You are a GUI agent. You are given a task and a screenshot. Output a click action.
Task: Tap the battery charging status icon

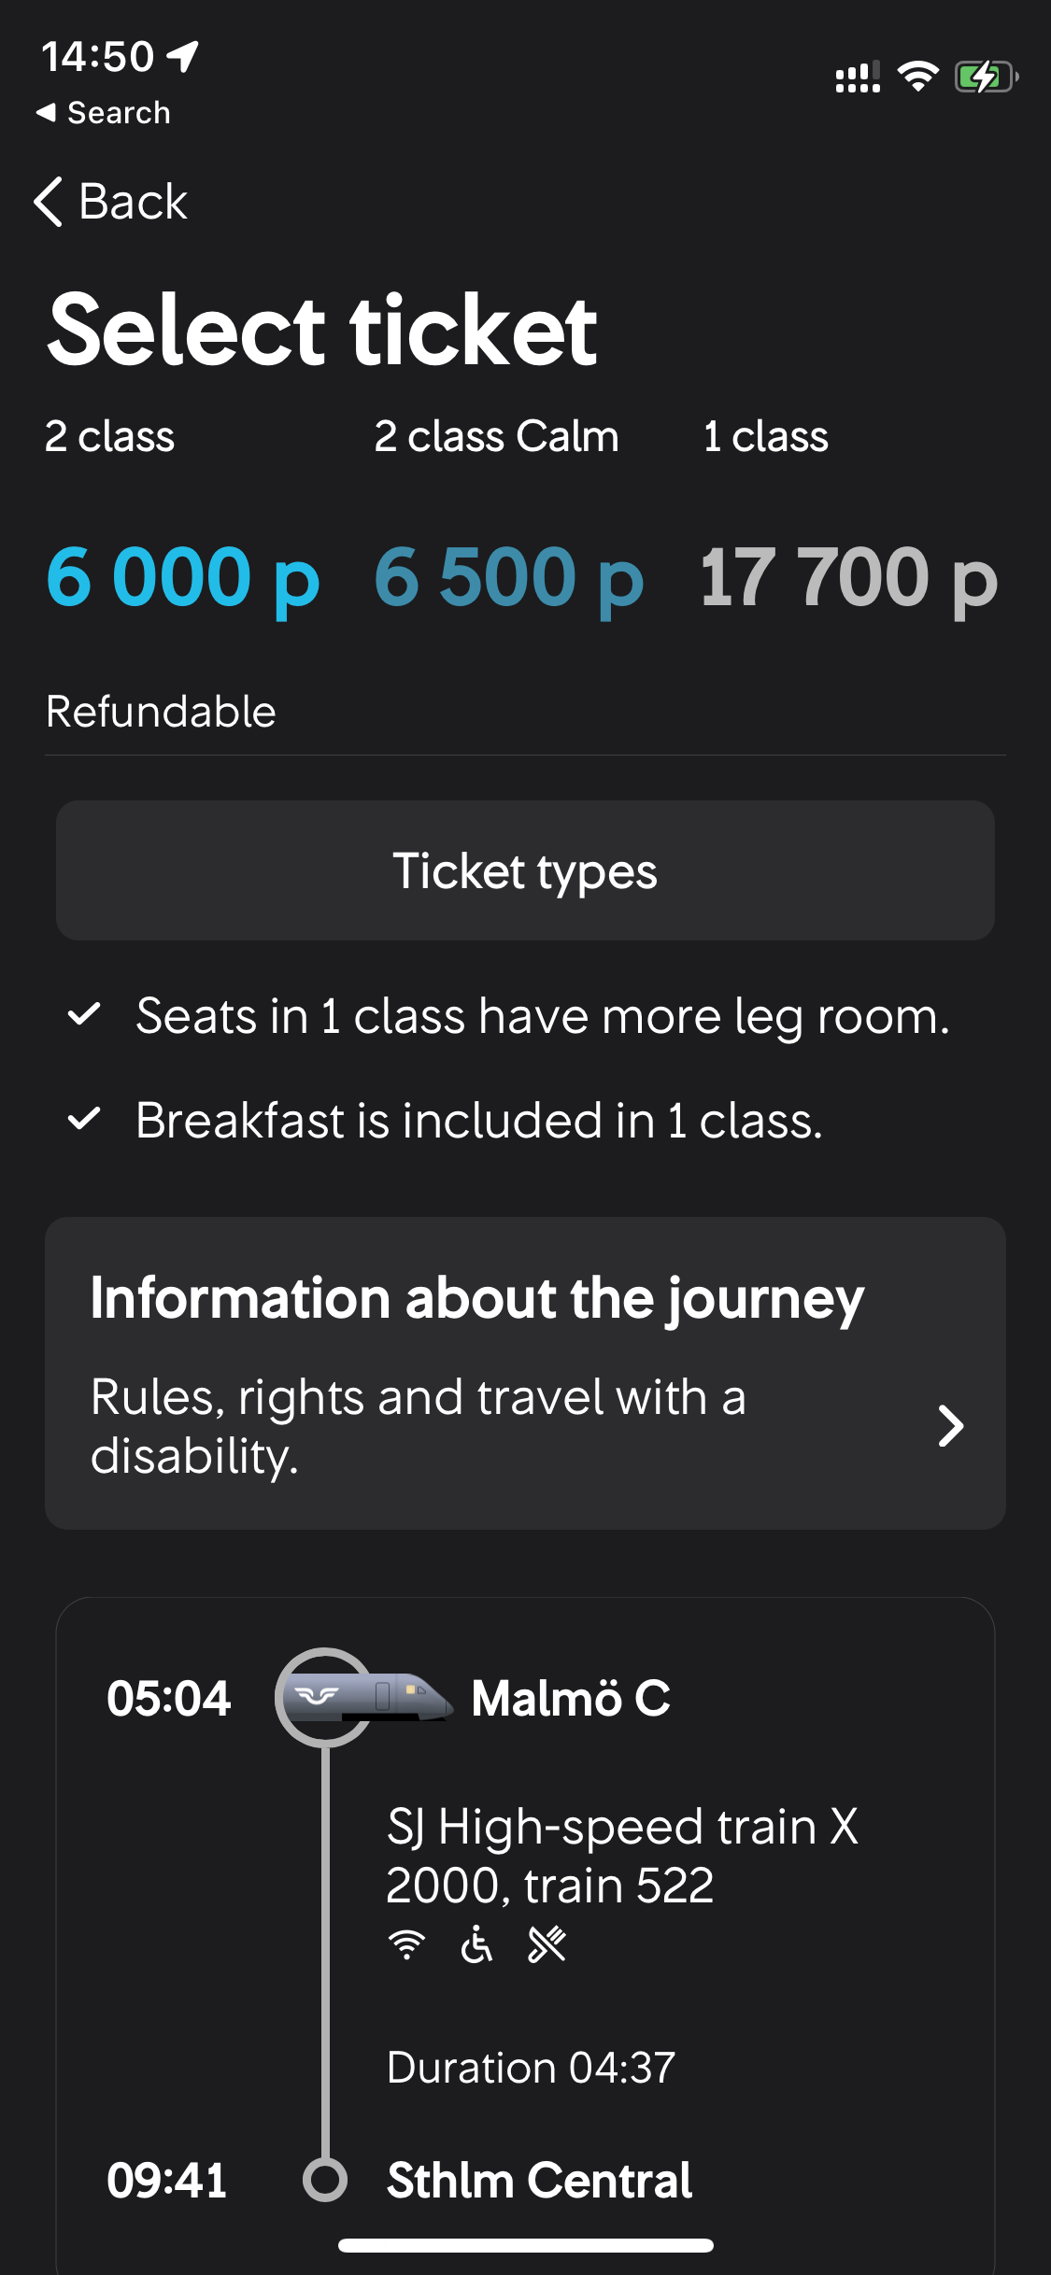(985, 77)
